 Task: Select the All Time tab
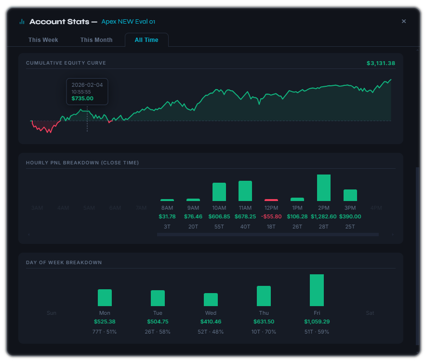pyautogui.click(x=146, y=40)
